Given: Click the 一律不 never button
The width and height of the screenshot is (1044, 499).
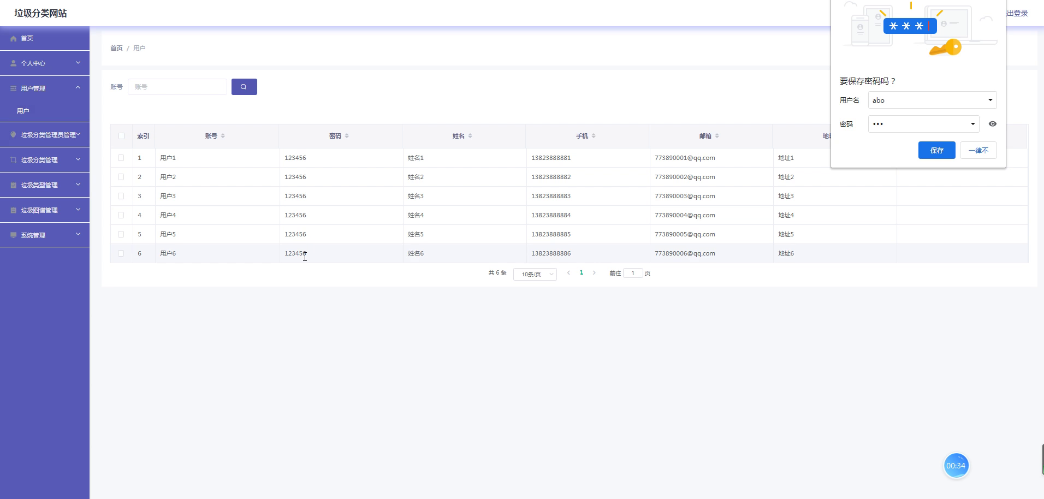Looking at the screenshot, I should pos(978,150).
